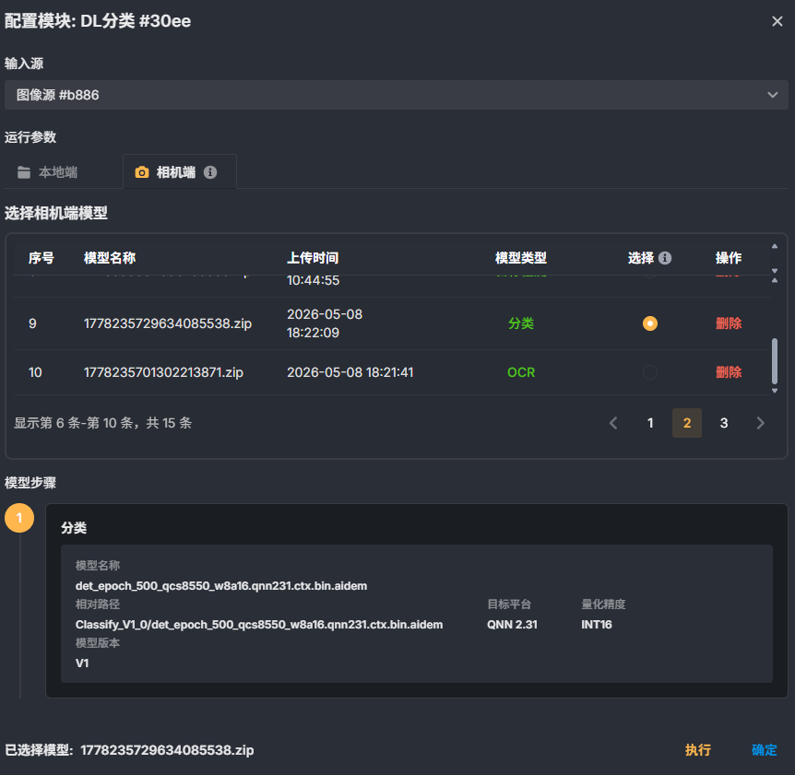Click the 序号 column header
Screen dimensions: 795x775
[x=42, y=258]
